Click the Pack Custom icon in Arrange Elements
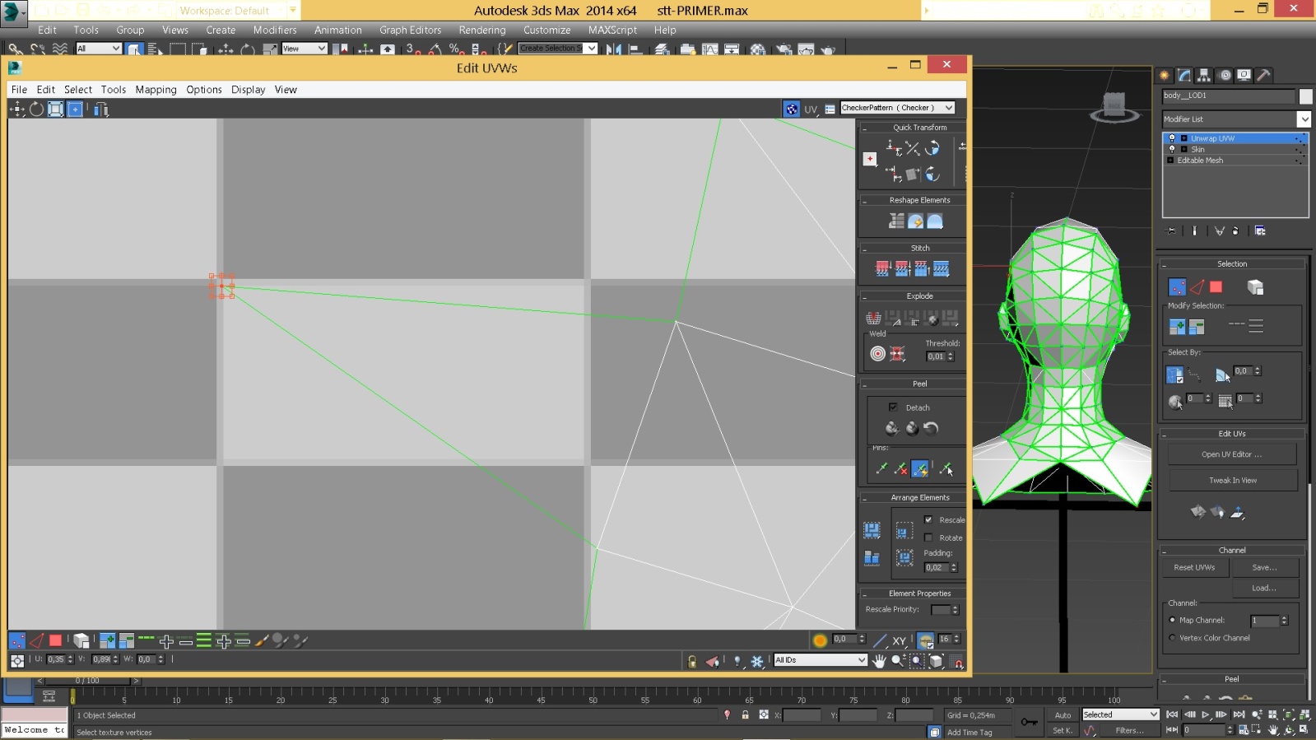This screenshot has height=740, width=1316. click(872, 530)
